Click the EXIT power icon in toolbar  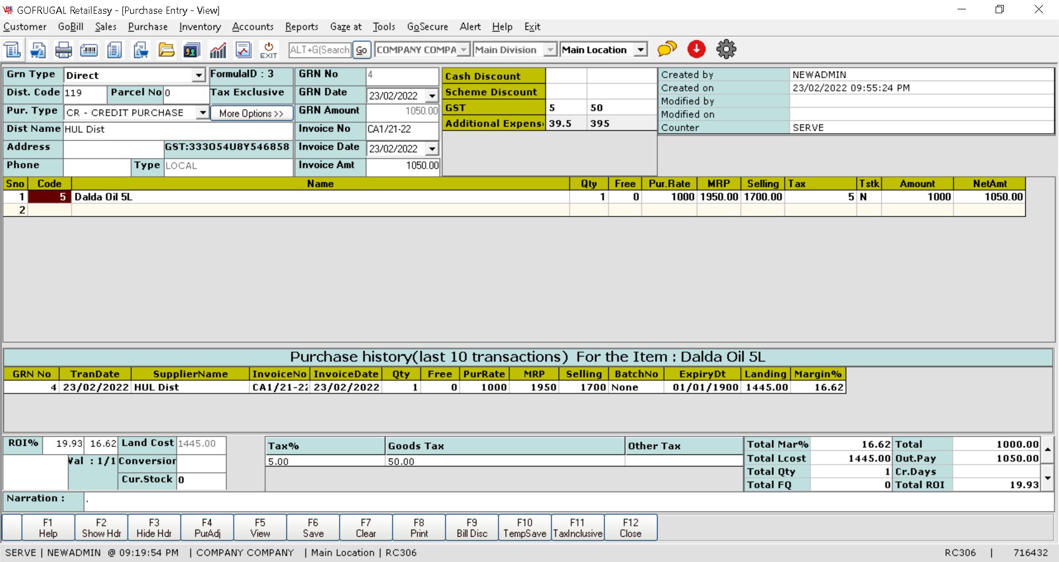point(269,50)
